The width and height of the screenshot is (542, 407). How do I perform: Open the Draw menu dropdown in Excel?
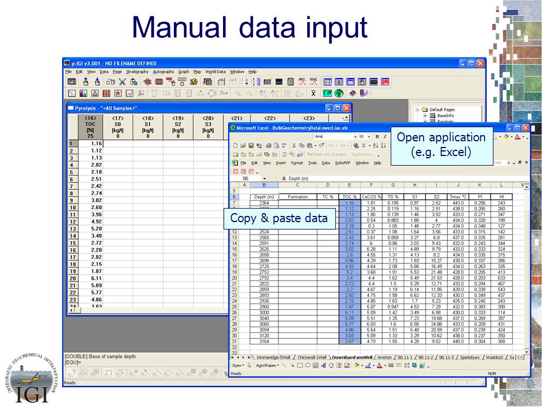(238, 366)
